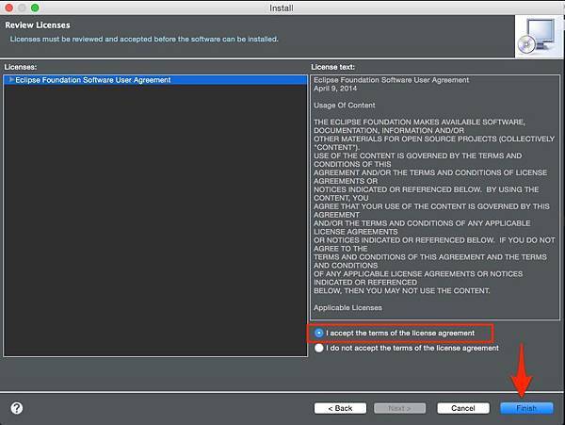Click Finish to complete the install
Image resolution: width=565 pixels, height=425 pixels.
point(526,408)
